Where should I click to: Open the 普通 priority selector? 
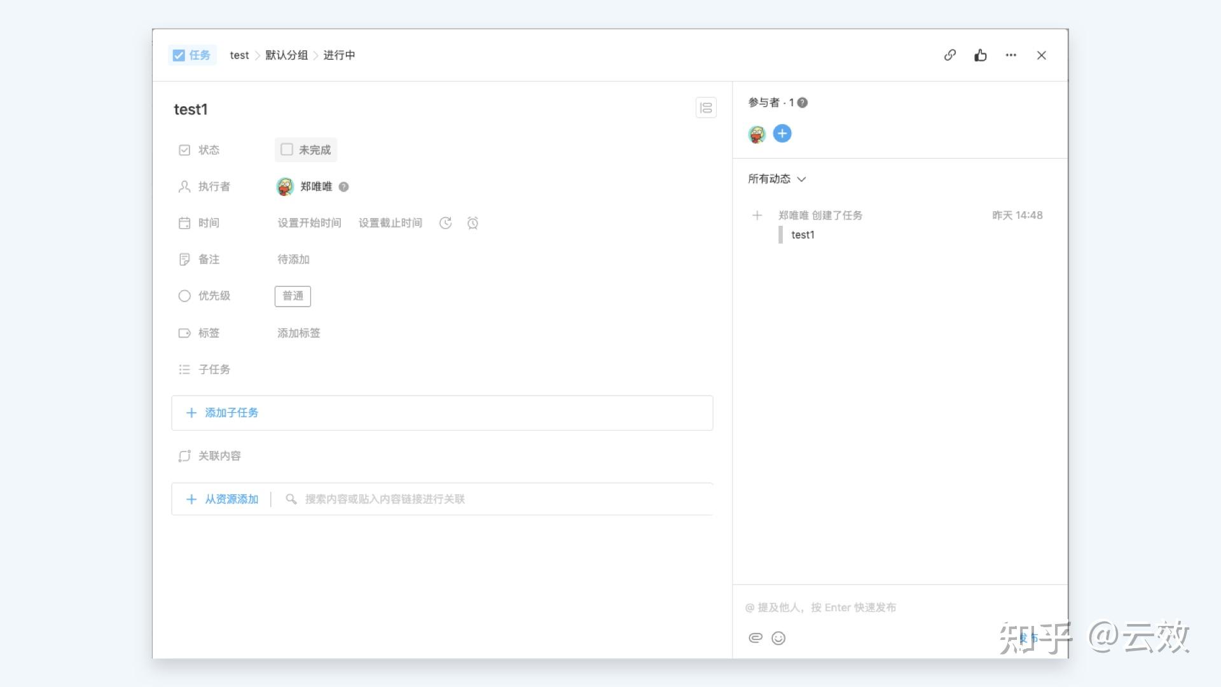tap(293, 296)
